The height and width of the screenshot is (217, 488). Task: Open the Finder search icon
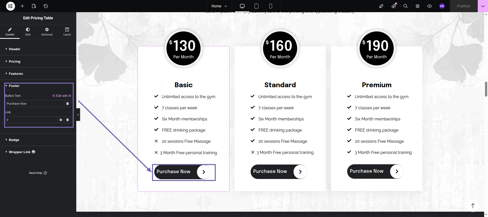406,6
